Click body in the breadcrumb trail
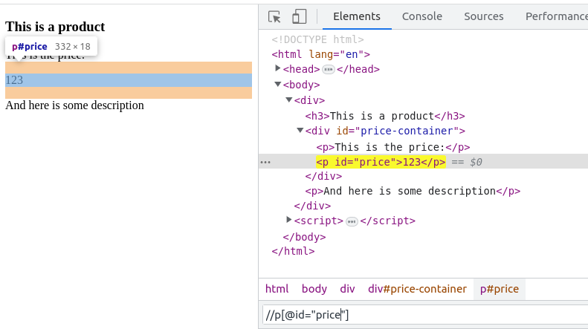Viewport: 588px width, 329px height. tap(314, 289)
